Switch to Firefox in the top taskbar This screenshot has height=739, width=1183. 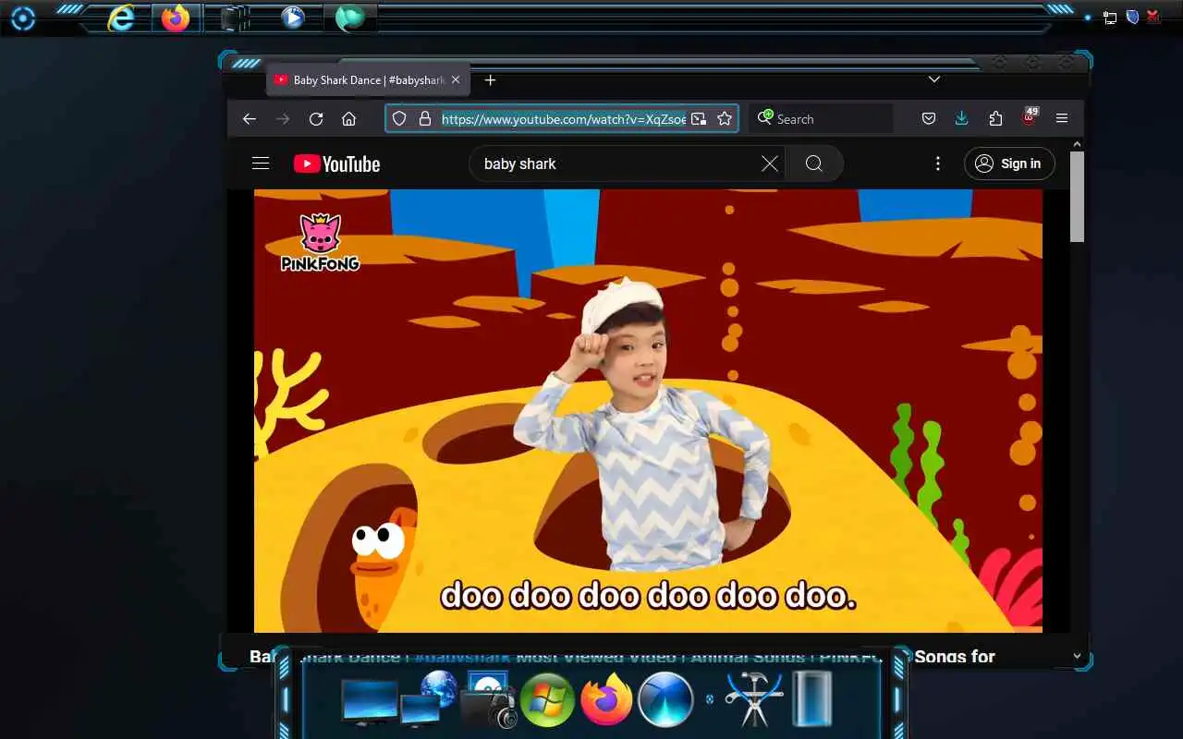pos(176,18)
